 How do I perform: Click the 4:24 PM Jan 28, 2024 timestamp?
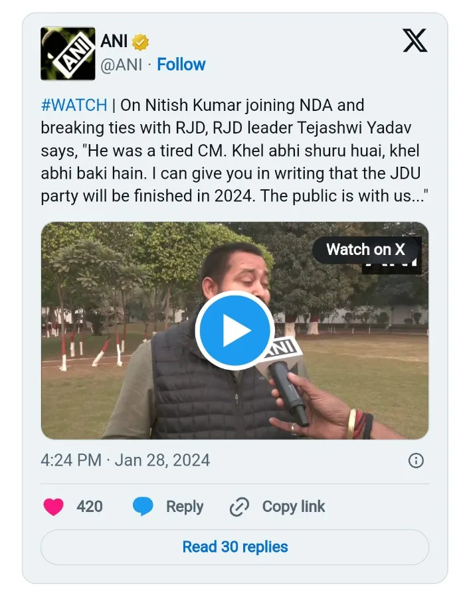coord(125,460)
